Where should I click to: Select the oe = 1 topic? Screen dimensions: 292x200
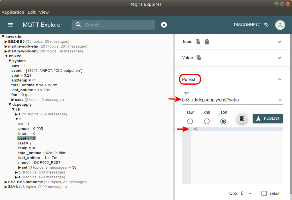pos(24,124)
